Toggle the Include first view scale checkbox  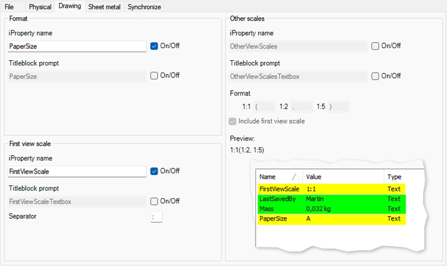[x=233, y=121]
